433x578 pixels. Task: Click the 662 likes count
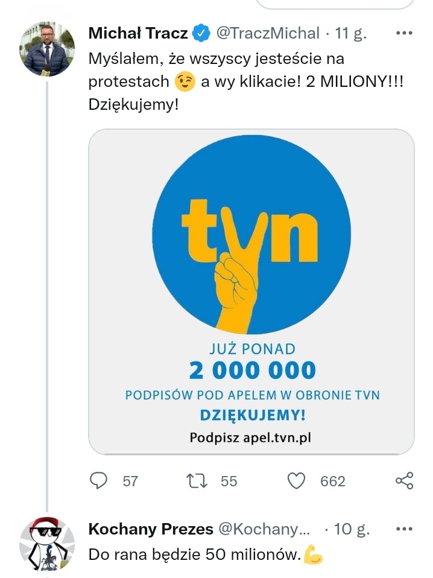(333, 481)
